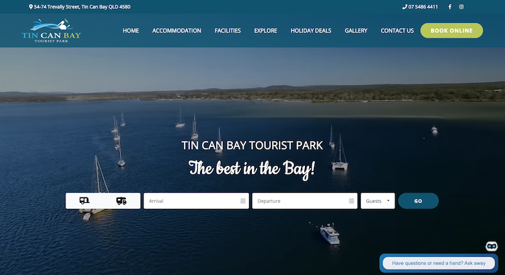Click the 'TIN CAN BAY TOURIST PARK' heading

(x=252, y=146)
